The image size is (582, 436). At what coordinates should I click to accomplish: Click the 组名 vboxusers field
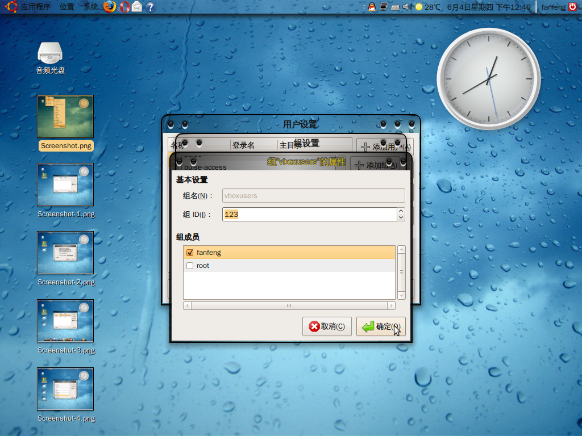(313, 196)
